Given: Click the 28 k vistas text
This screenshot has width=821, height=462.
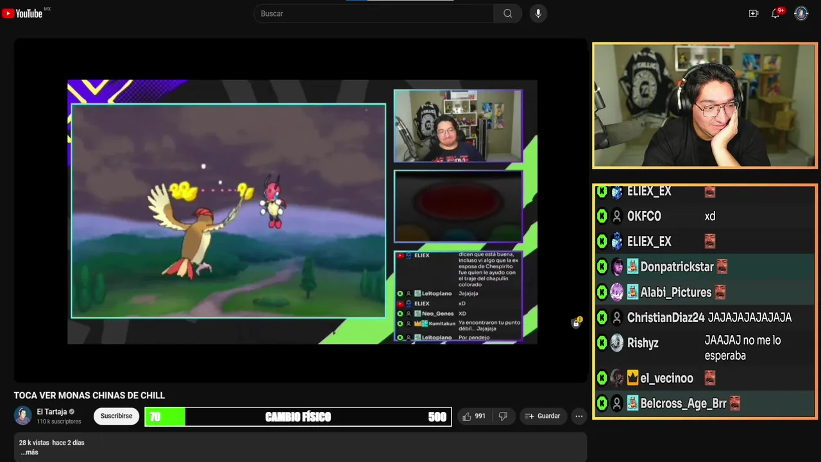Looking at the screenshot, I should [34, 443].
